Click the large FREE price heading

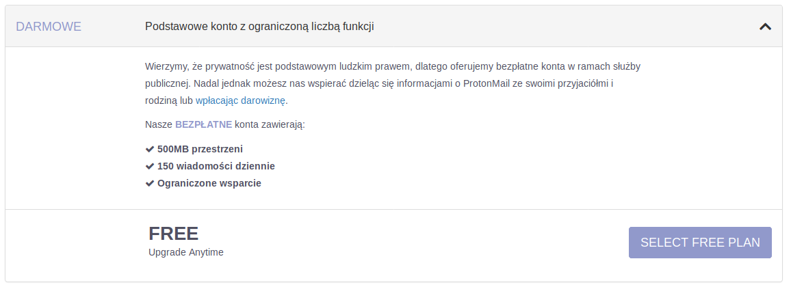[173, 234]
